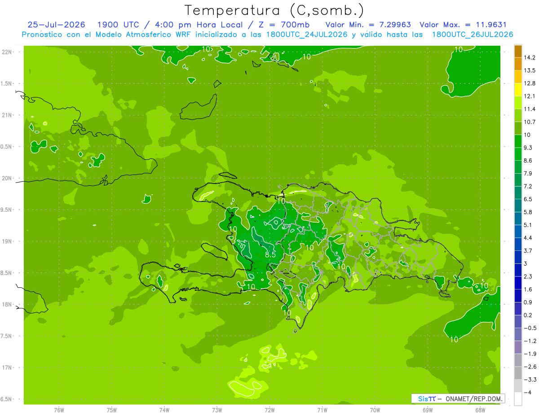Click the "68W" longitude label
Viewport: 539px width, 416px height.
480,410
